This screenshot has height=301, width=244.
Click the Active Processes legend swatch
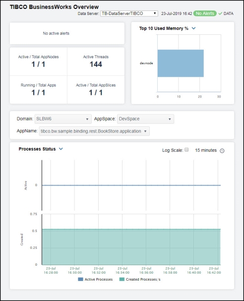point(80,279)
